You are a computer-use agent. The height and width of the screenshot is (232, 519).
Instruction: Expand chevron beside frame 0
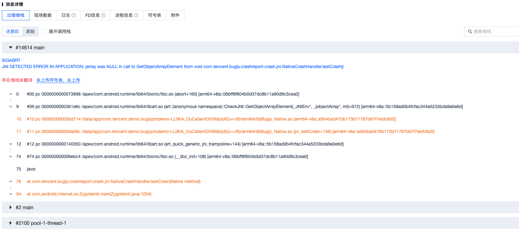11,94
